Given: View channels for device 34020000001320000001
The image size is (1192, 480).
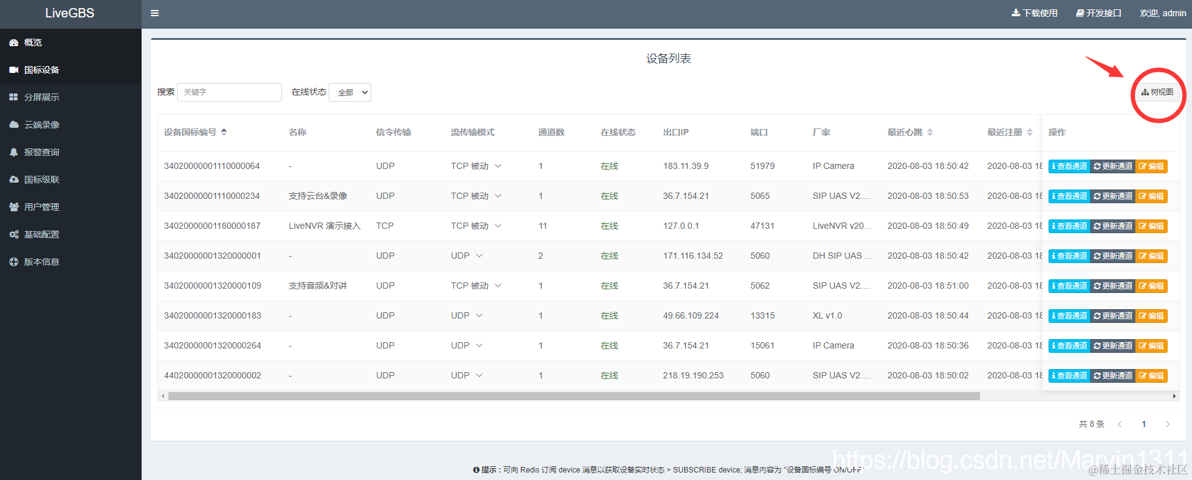Looking at the screenshot, I should 1069,256.
